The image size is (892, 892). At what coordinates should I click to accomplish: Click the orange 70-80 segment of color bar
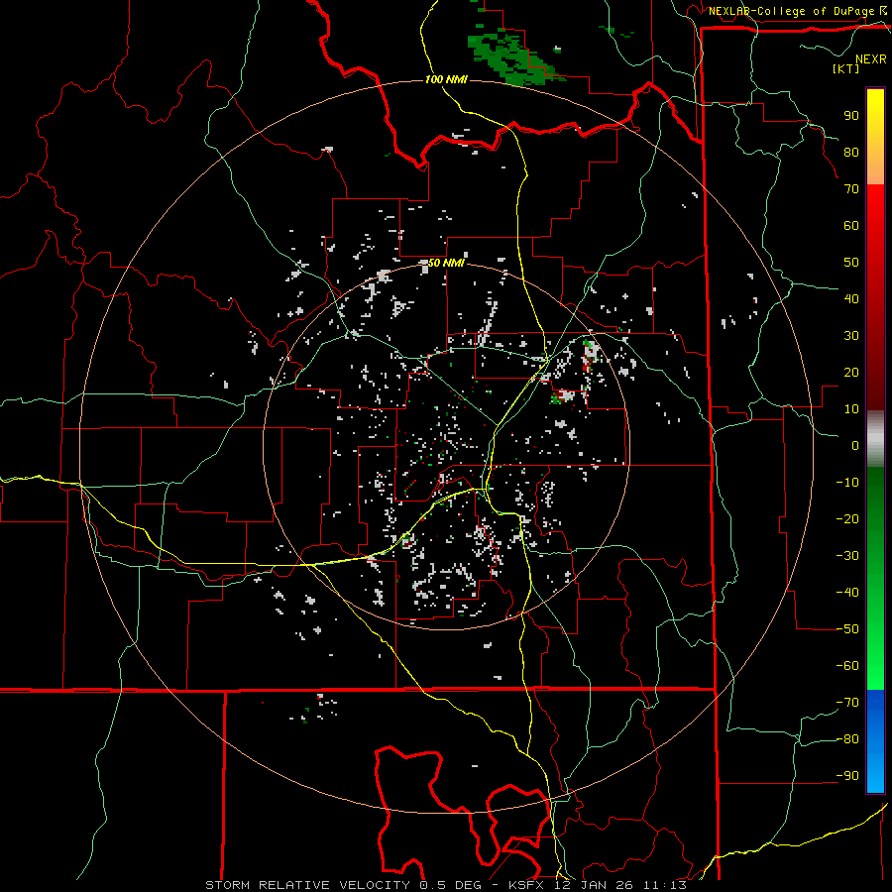[x=875, y=167]
